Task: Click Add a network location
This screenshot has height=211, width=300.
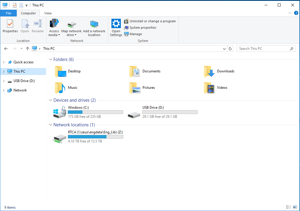Action: pyautogui.click(x=94, y=28)
